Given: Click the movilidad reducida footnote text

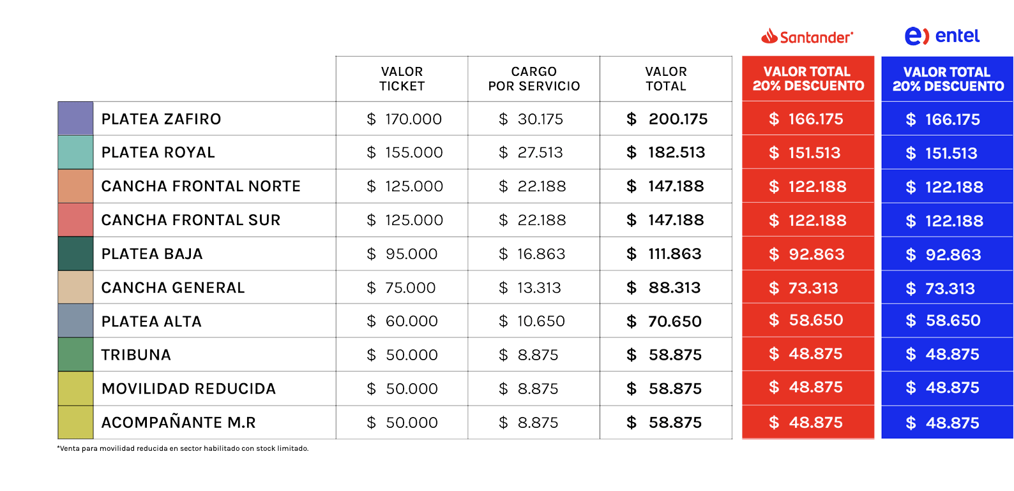Looking at the screenshot, I should click(x=183, y=448).
